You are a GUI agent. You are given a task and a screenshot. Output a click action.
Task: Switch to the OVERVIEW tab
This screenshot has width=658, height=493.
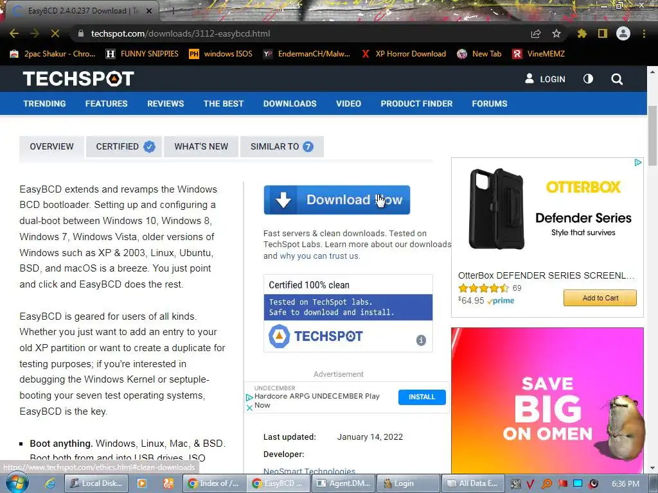click(x=51, y=147)
